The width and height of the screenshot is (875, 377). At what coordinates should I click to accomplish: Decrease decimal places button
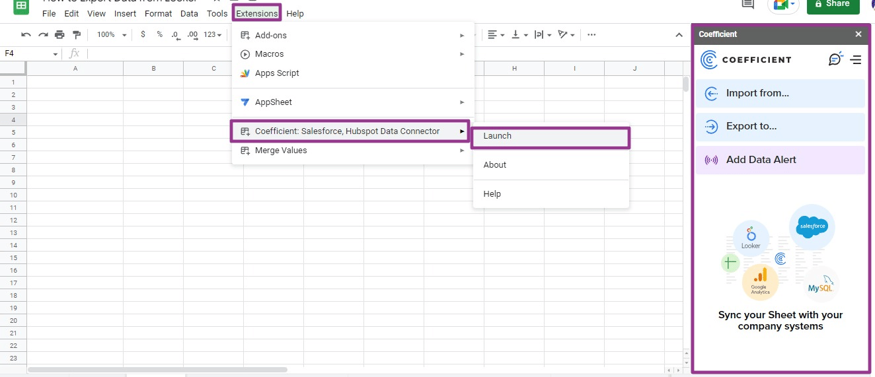point(175,34)
